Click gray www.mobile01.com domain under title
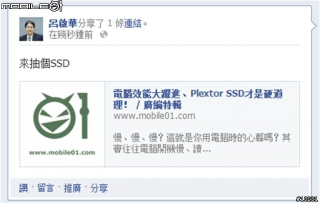The height and width of the screenshot is (203, 320). click(154, 116)
